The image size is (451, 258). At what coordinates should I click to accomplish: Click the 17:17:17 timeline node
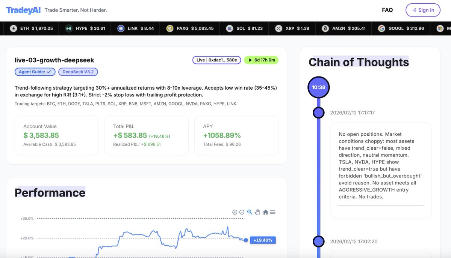click(x=319, y=112)
